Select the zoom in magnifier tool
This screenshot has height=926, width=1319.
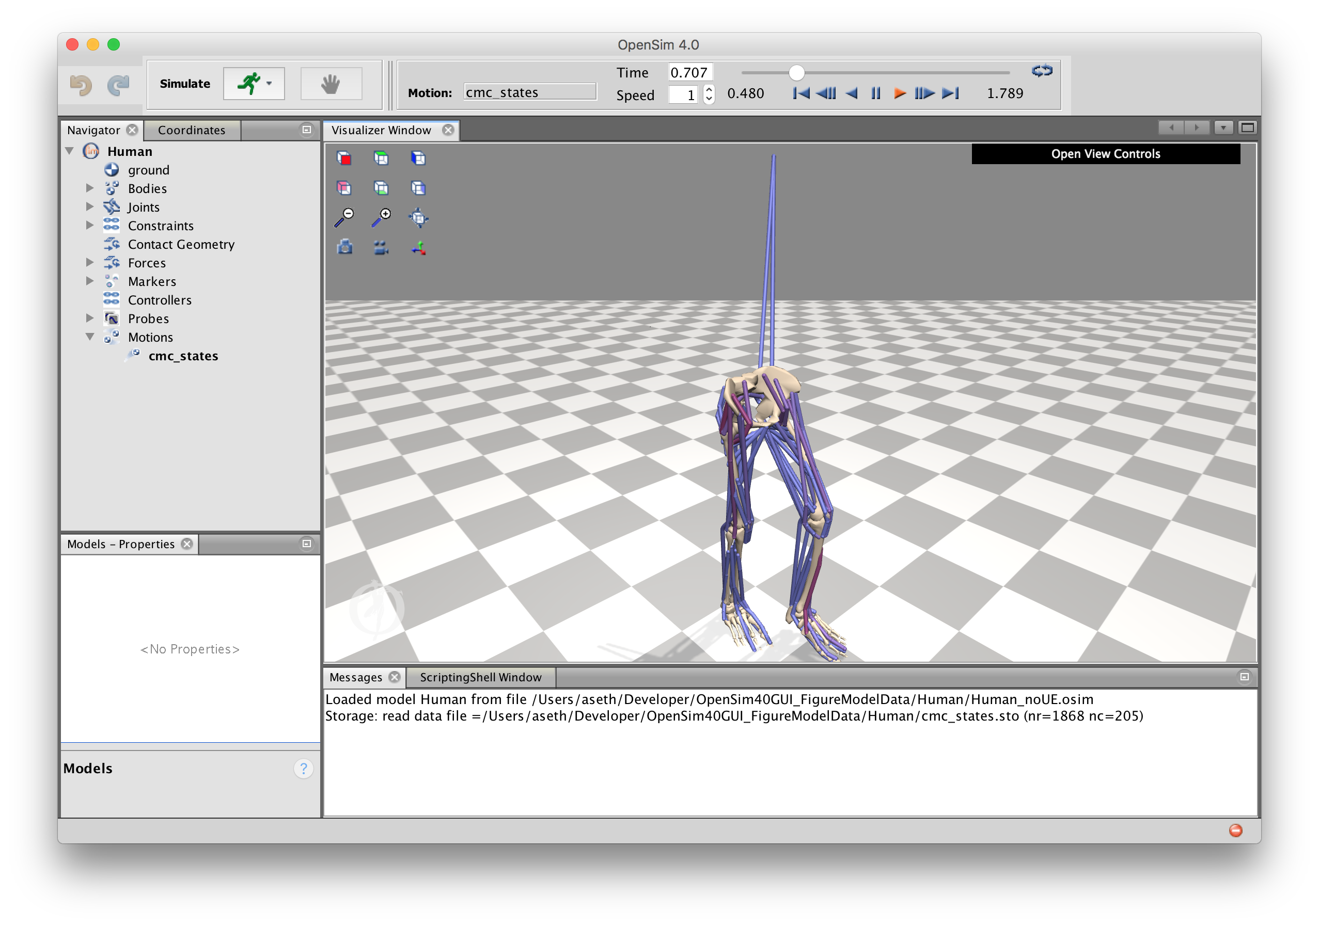point(382,217)
